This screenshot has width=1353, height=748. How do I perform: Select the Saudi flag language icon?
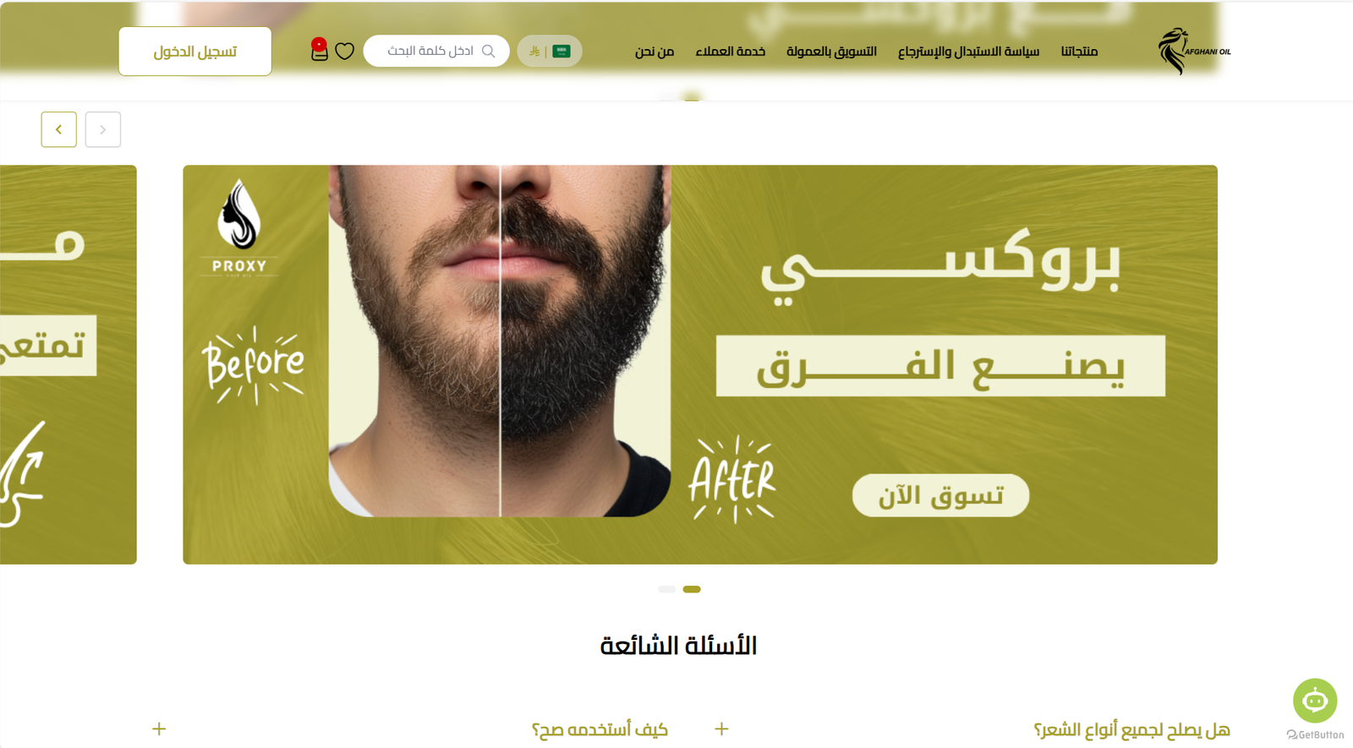[561, 52]
